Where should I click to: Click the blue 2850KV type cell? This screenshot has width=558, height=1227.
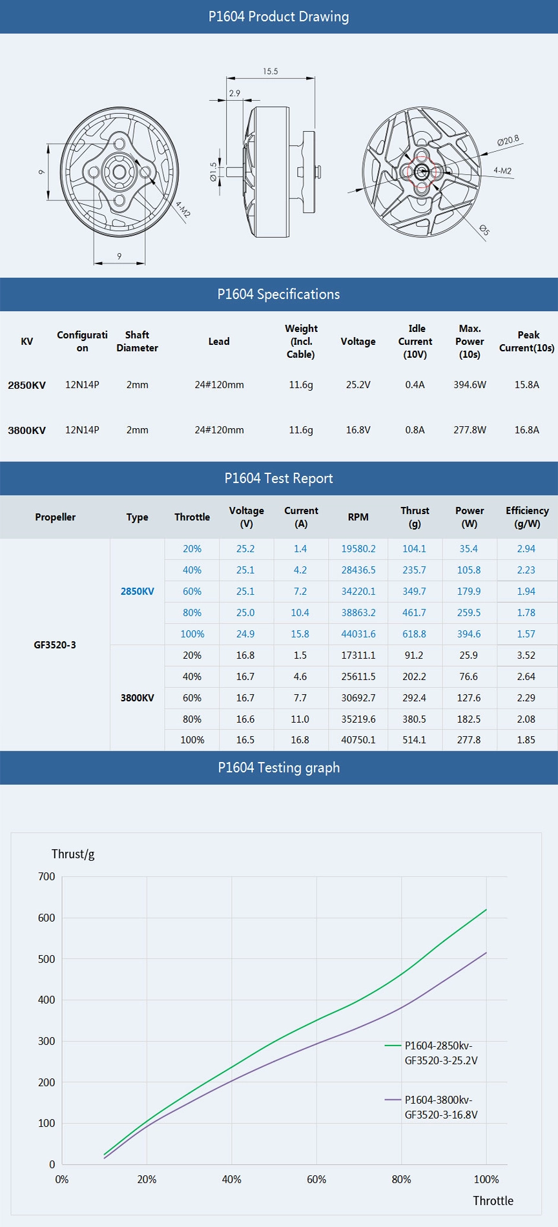tap(138, 592)
